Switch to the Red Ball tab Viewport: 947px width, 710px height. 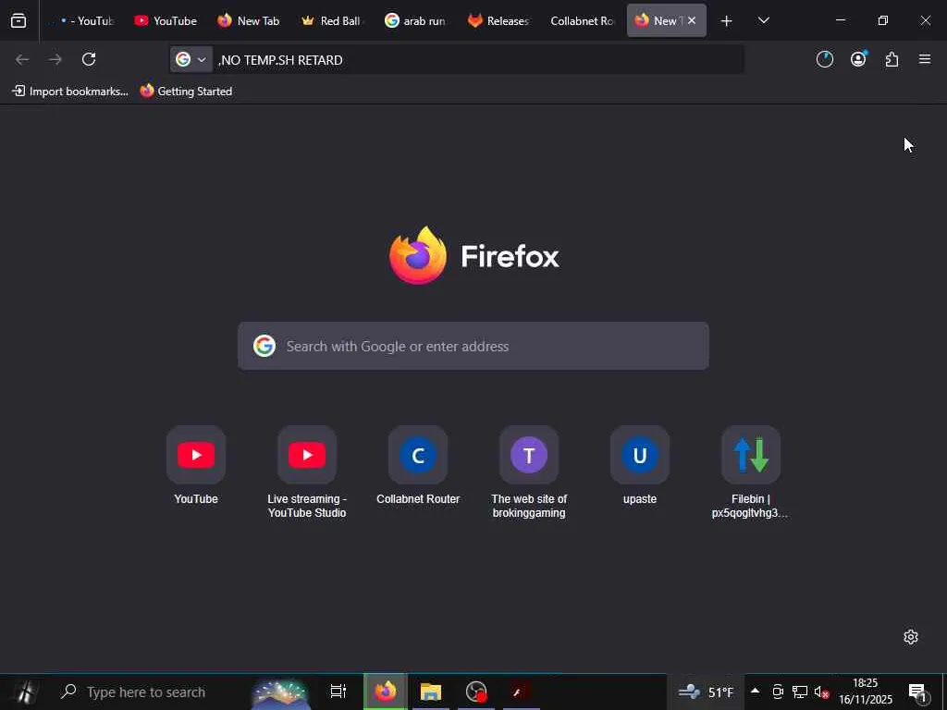tap(332, 20)
